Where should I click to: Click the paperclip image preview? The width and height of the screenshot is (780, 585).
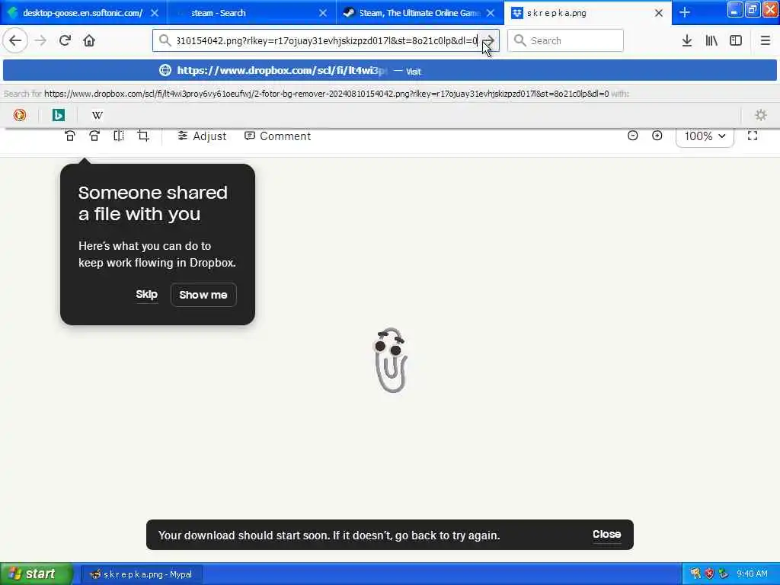pos(391,360)
